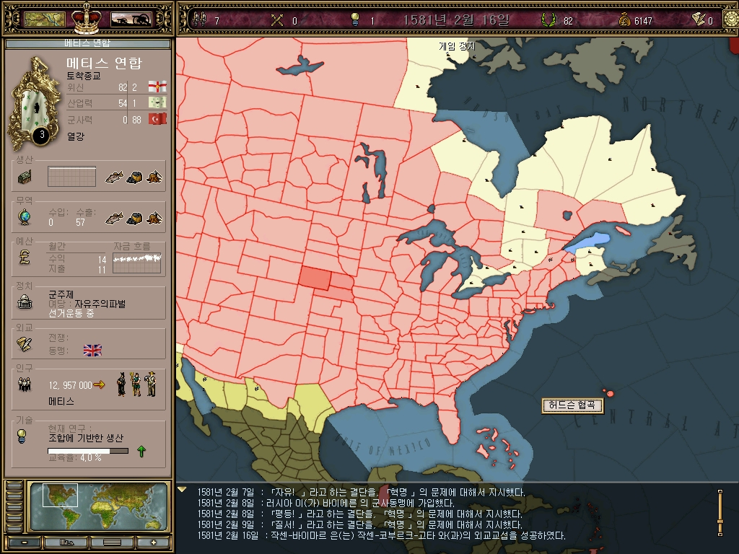Image resolution: width=739 pixels, height=554 pixels.
Task: Click the 자유주의파벌 ruling party text
Action: click(x=100, y=304)
